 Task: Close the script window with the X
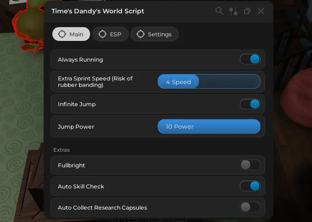(261, 11)
